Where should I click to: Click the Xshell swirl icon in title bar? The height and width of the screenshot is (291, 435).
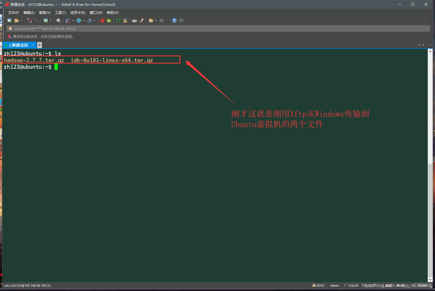point(7,4)
